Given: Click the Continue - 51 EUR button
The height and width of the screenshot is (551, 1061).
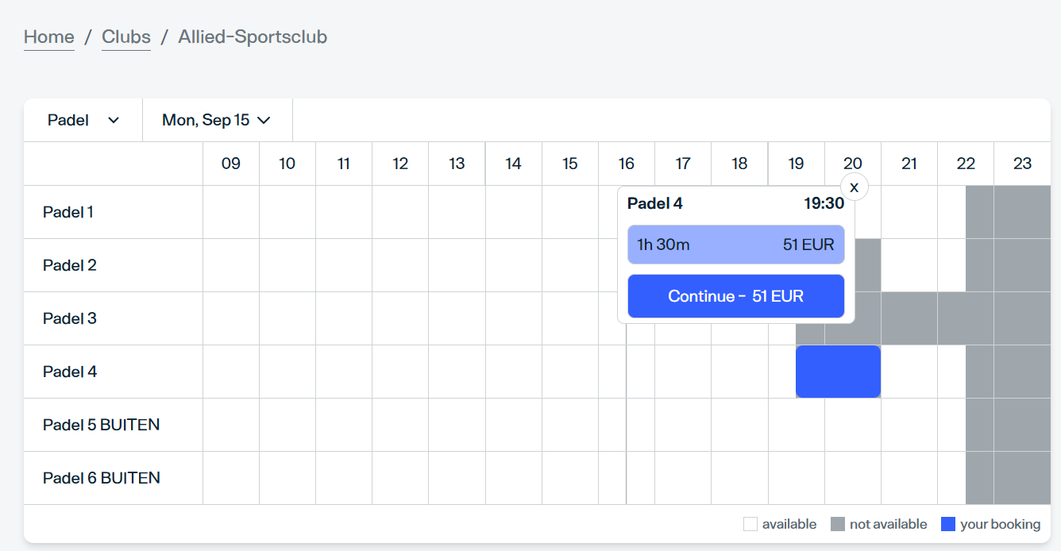Looking at the screenshot, I should pos(735,296).
